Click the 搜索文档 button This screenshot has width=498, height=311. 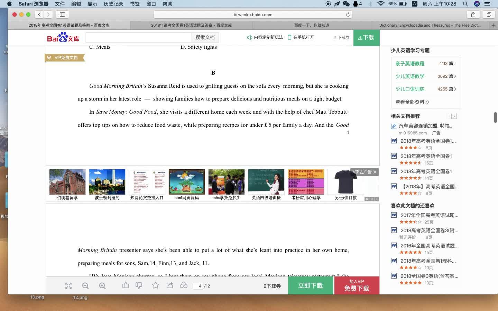pos(205,37)
